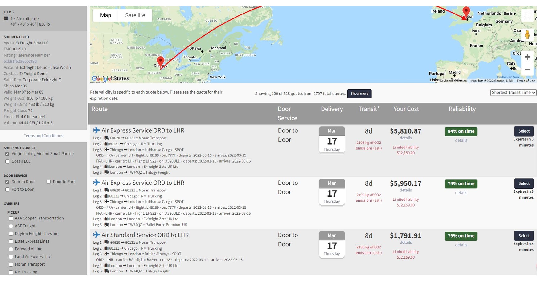The height and width of the screenshot is (281, 537).
Task: Uncheck Air (including Air and Small Parcel)
Action: (7, 154)
